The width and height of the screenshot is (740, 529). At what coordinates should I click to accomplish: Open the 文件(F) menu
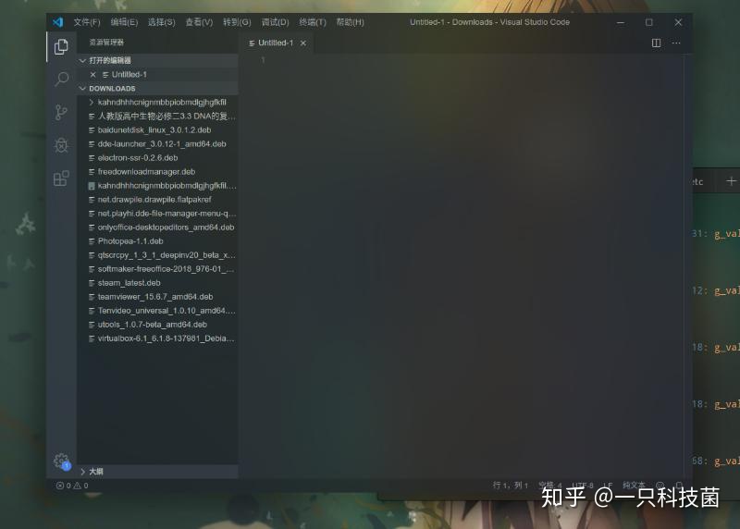pos(87,22)
